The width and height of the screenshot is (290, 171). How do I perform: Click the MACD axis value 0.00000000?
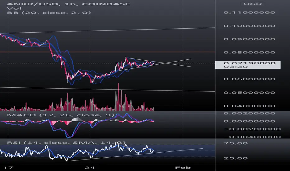click(249, 121)
